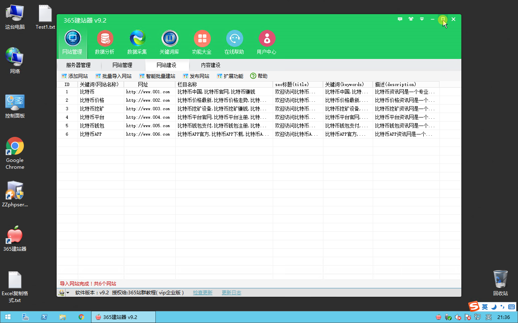Open the title bar dropdown menu arrow
Viewport: 518px width, 323px height.
click(422, 19)
